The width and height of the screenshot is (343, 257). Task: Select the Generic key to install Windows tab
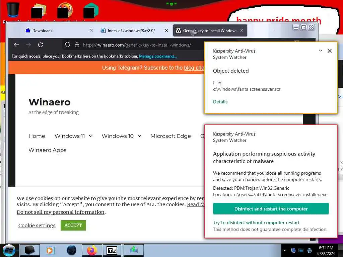210,30
